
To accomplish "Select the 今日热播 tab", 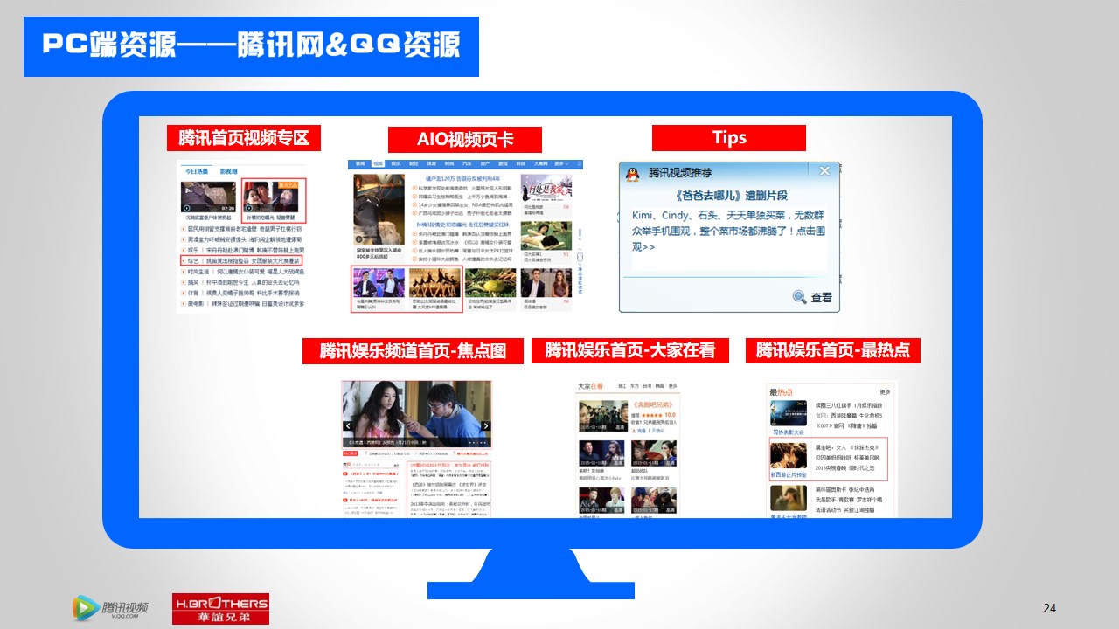I will click(197, 171).
